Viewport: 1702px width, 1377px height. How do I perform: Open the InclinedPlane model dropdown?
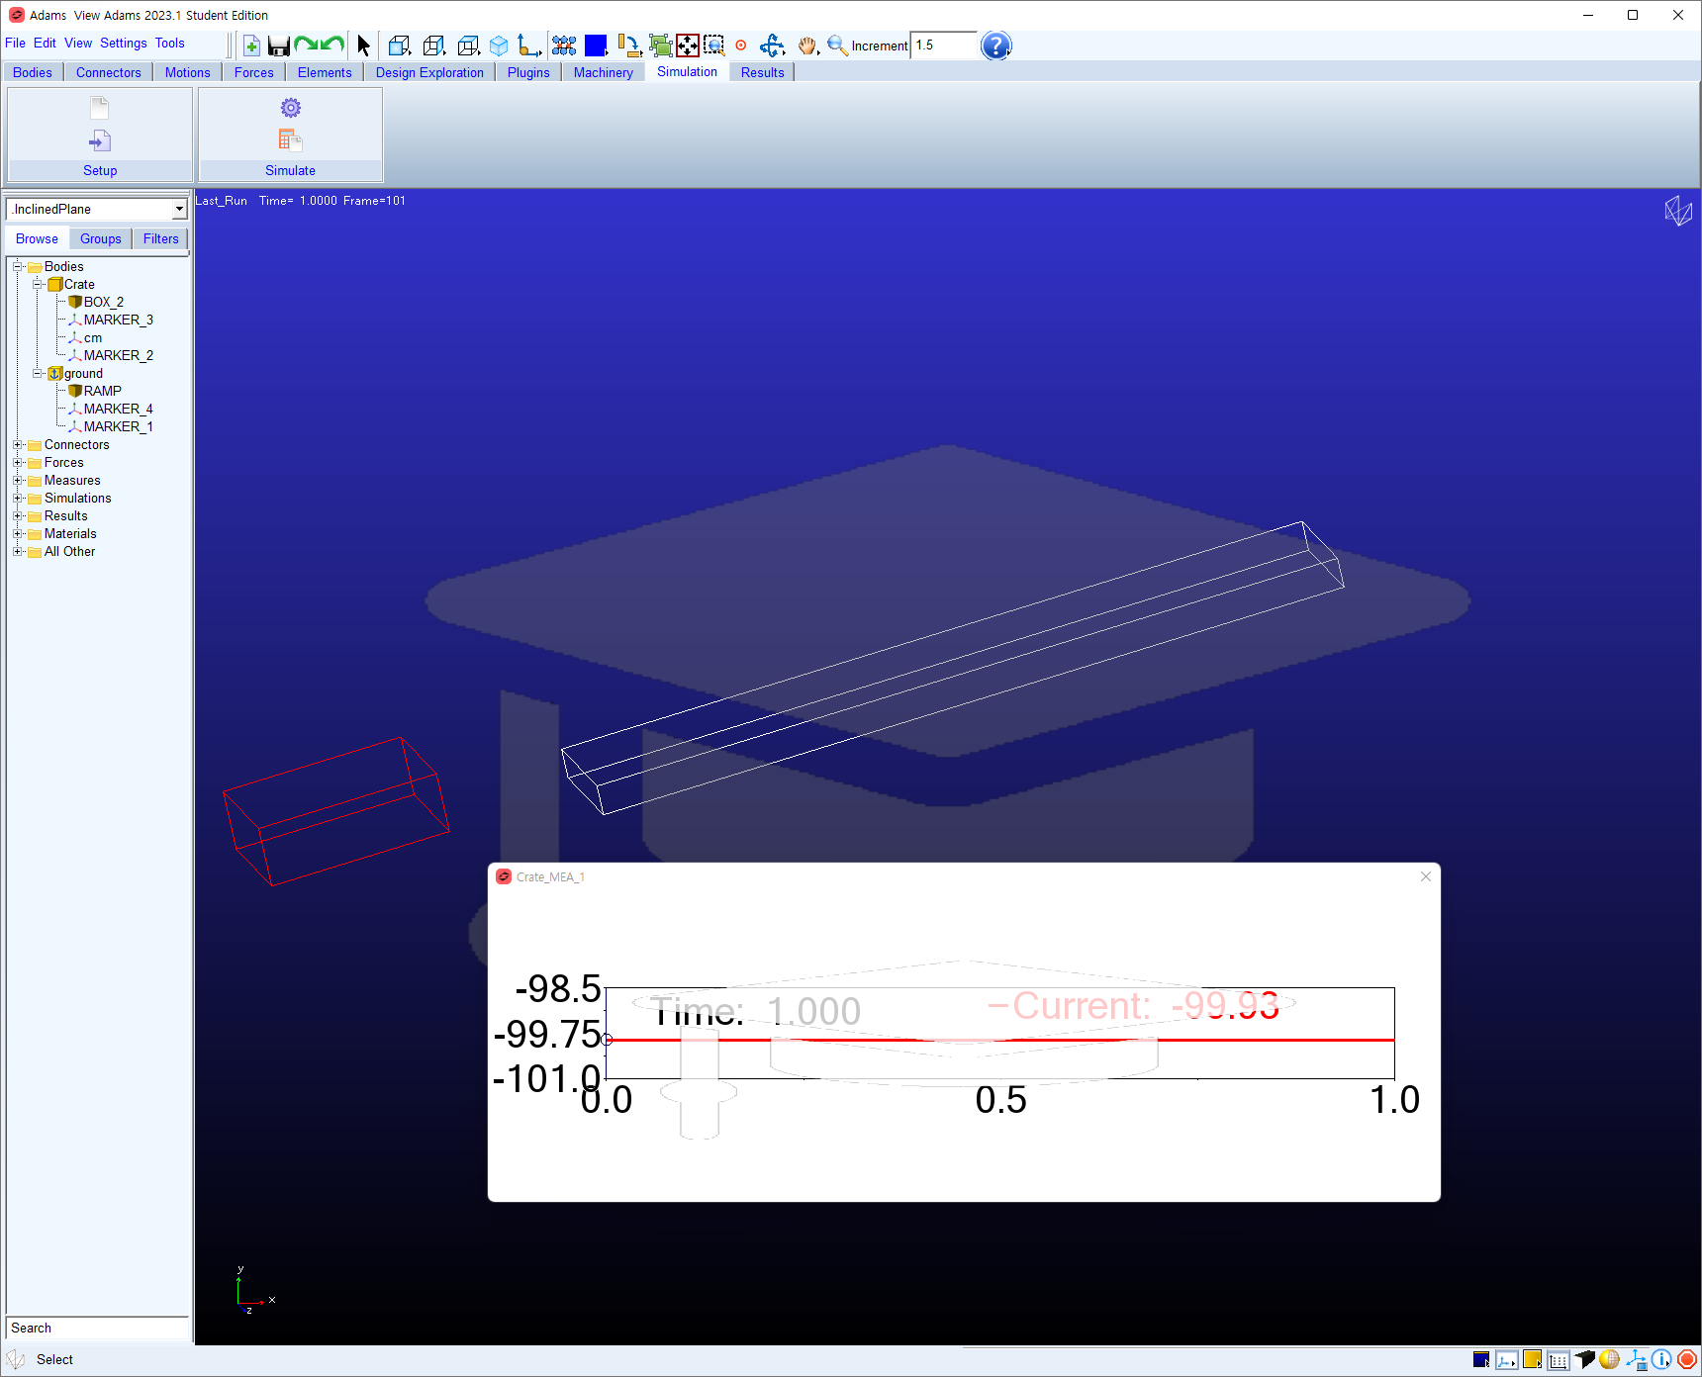coord(179,210)
